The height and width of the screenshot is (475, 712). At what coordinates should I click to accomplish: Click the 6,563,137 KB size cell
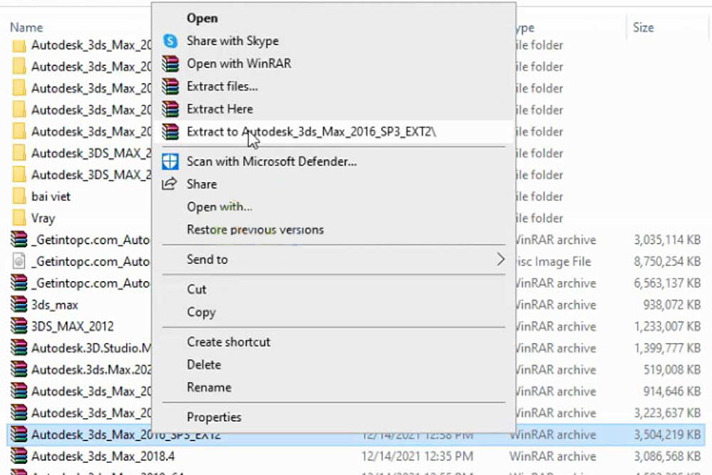(667, 283)
